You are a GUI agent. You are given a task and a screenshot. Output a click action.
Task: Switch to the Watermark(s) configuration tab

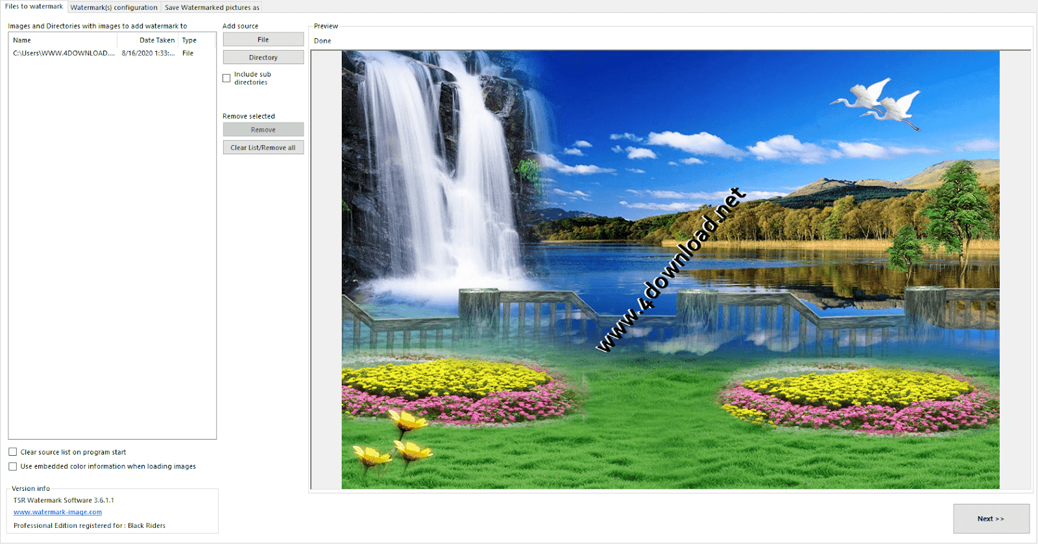pos(114,7)
